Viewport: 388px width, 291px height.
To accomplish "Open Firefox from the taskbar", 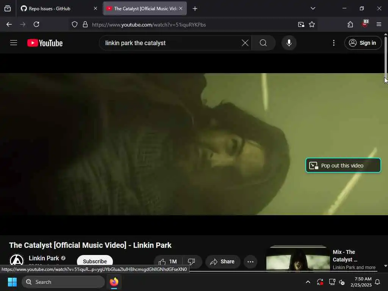I will [x=114, y=282].
